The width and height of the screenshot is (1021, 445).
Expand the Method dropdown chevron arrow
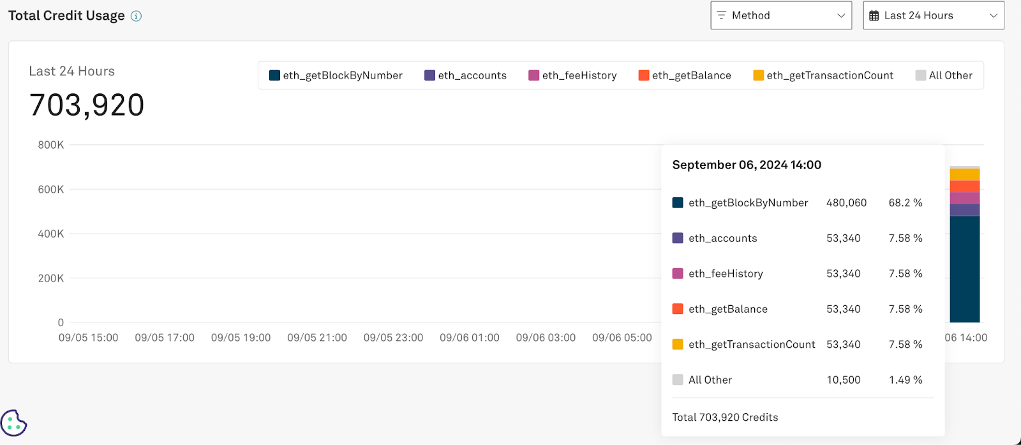841,16
